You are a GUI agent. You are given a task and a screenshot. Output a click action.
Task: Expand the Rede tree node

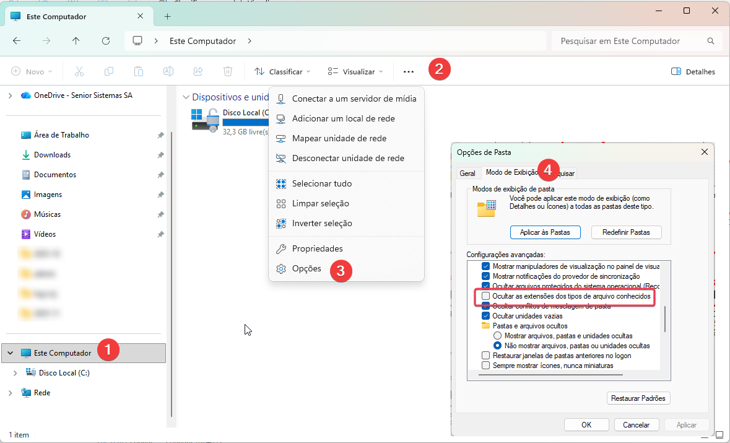click(10, 393)
